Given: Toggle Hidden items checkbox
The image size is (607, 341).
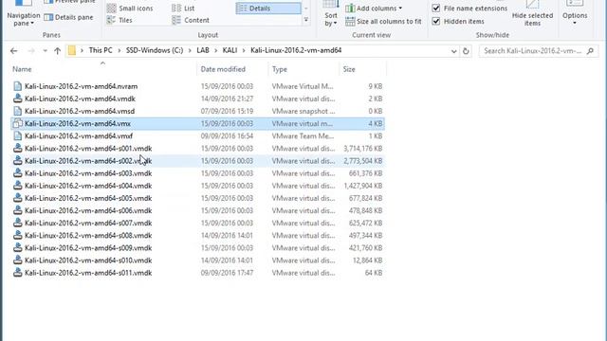Looking at the screenshot, I should 436,21.
